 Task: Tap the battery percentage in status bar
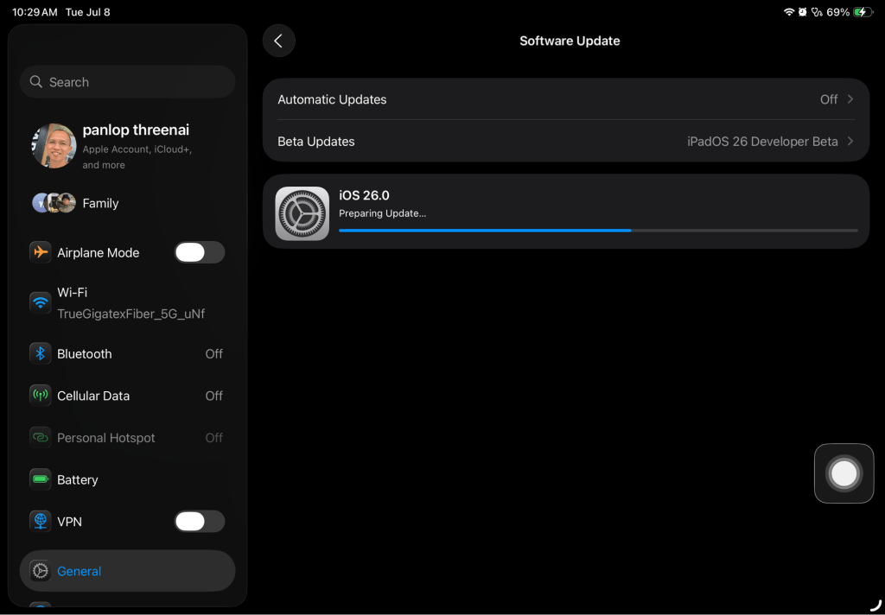pos(837,12)
